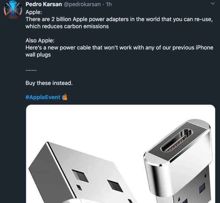
Task: Click Pedro Karsan's profile avatar
Action: click(x=13, y=10)
